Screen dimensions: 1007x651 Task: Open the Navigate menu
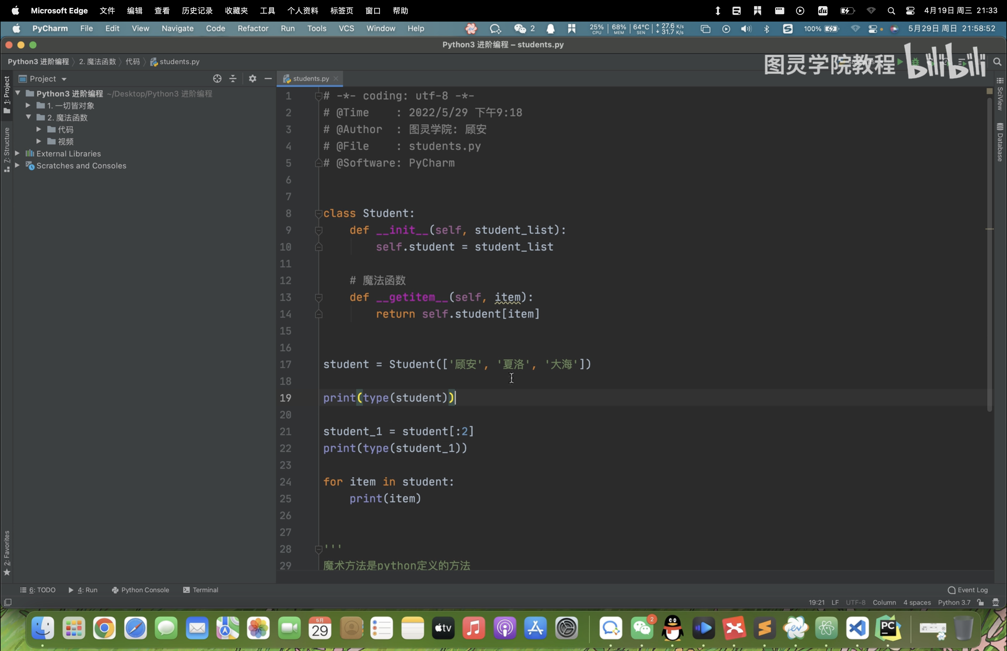coord(177,28)
